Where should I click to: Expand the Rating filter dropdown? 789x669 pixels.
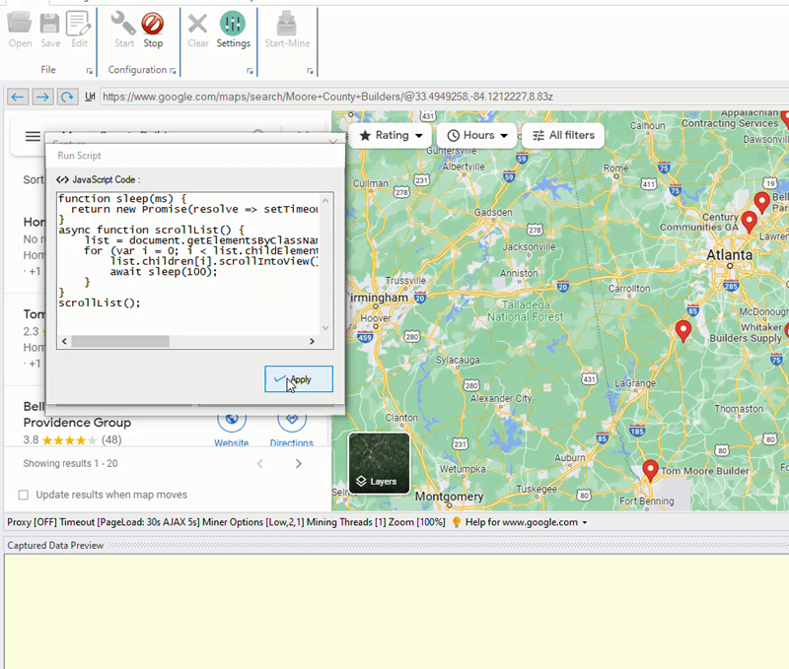click(x=392, y=135)
